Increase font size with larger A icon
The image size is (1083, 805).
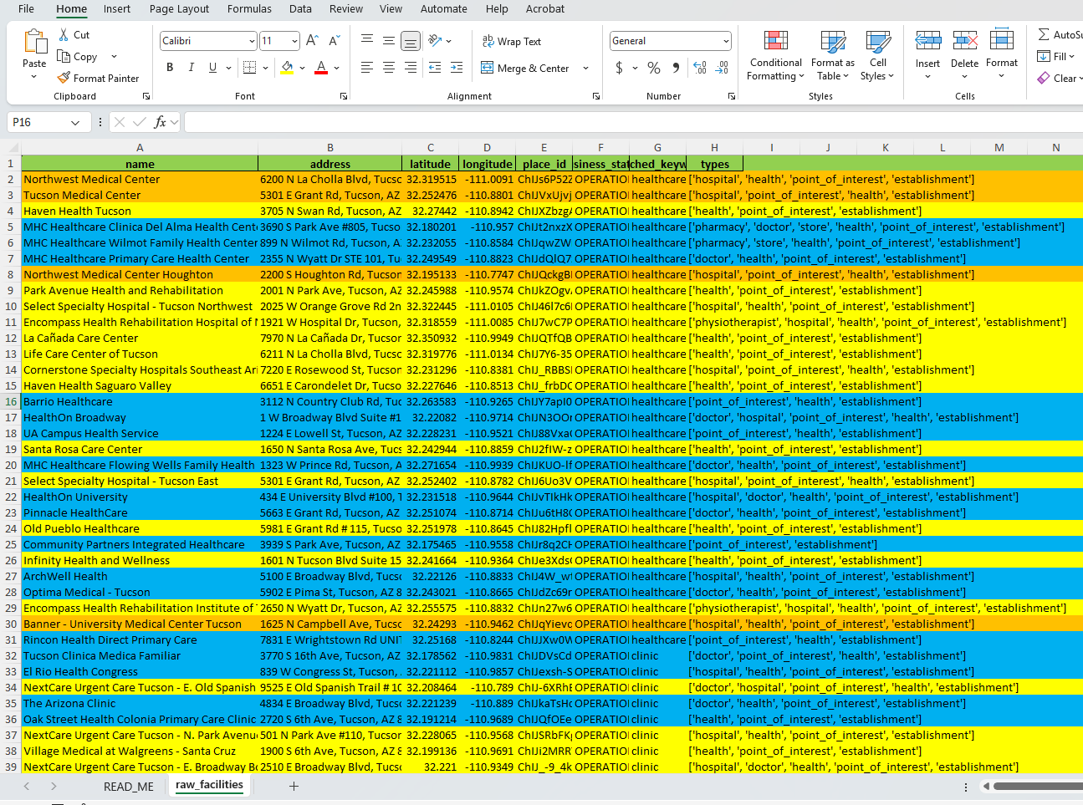point(312,40)
